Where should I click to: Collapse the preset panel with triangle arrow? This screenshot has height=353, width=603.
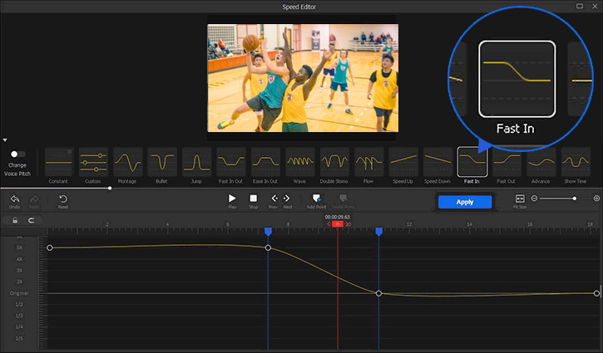tap(5, 140)
